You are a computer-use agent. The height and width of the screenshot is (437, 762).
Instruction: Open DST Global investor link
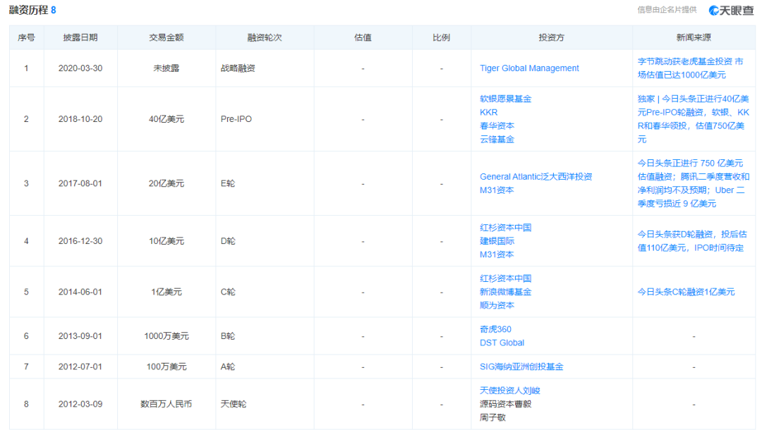tap(502, 343)
